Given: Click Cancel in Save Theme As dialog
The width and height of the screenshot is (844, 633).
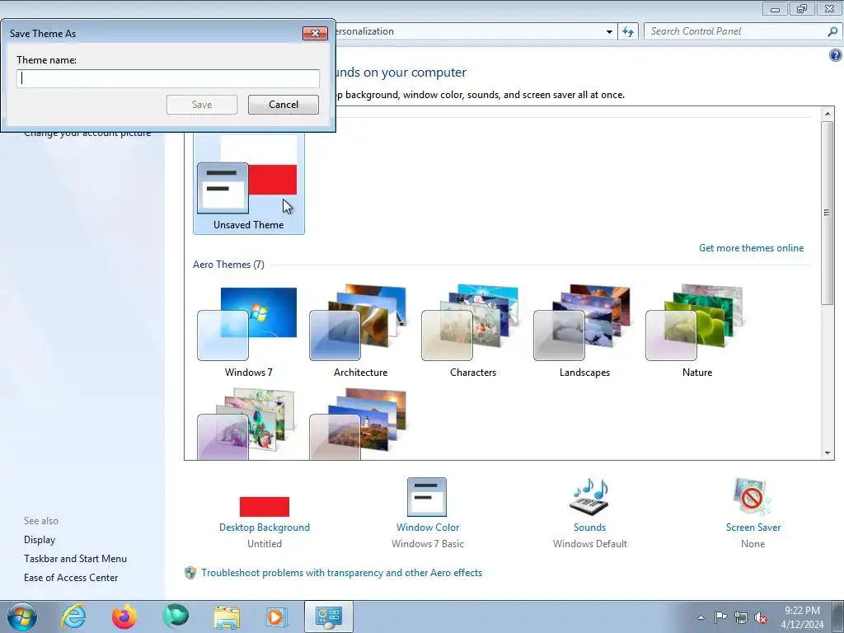Looking at the screenshot, I should [284, 105].
